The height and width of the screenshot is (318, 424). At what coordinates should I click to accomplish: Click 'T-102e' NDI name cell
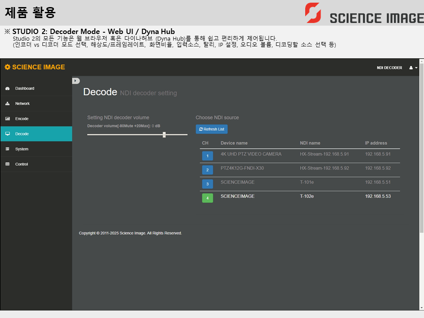307,196
